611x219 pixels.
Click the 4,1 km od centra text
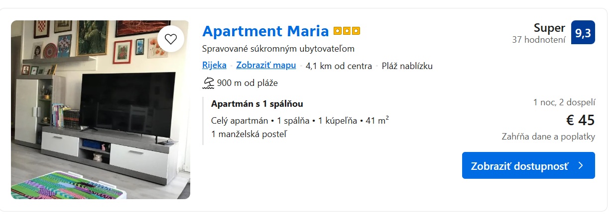339,66
